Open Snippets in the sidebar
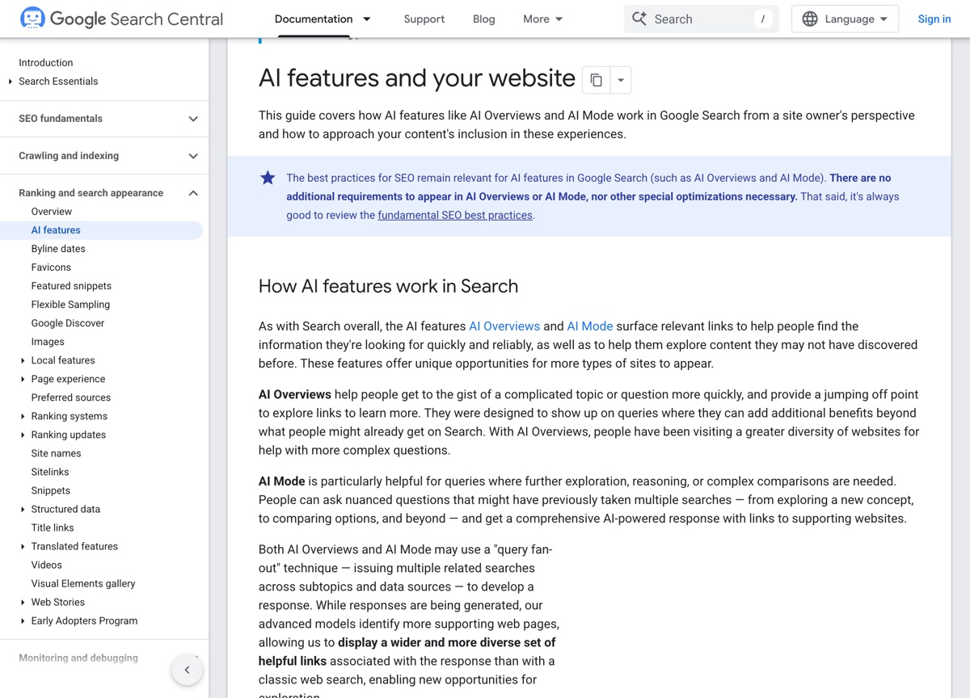 click(51, 490)
